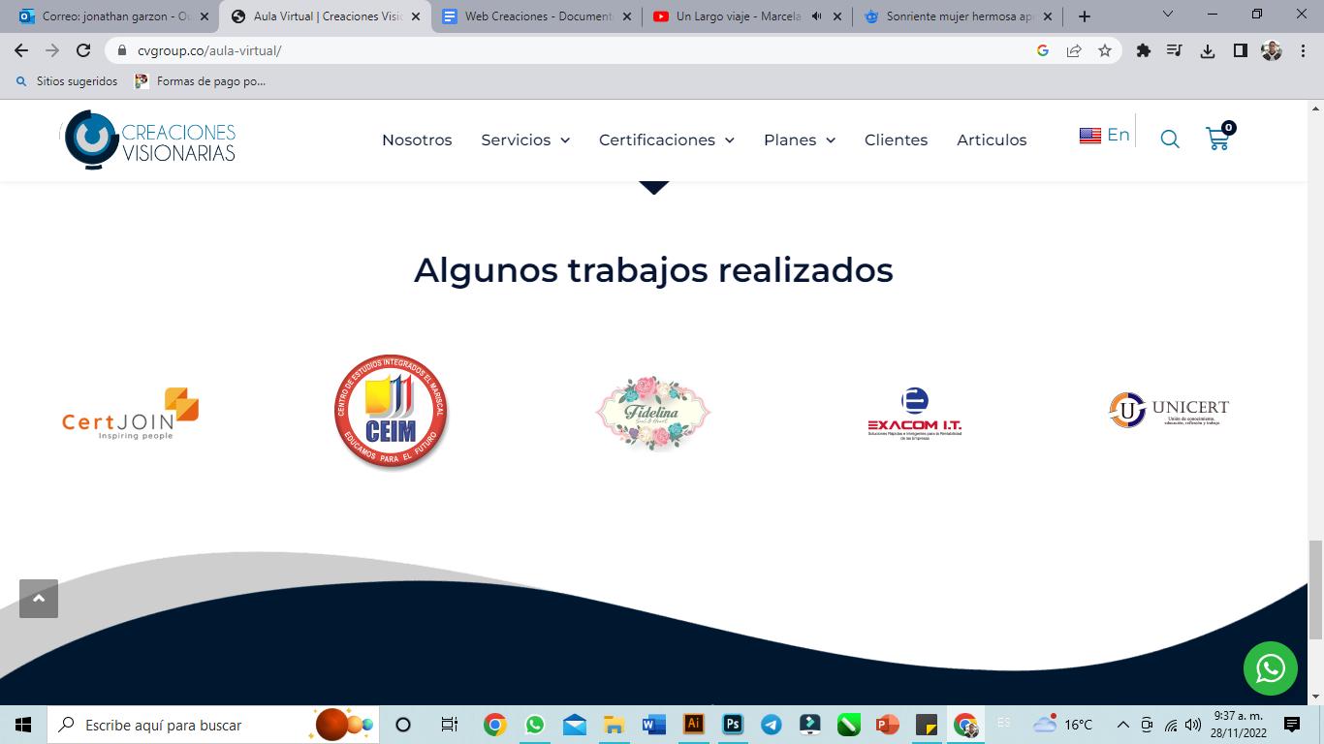Open the media control playlist icon
The image size is (1324, 744).
tap(1175, 50)
